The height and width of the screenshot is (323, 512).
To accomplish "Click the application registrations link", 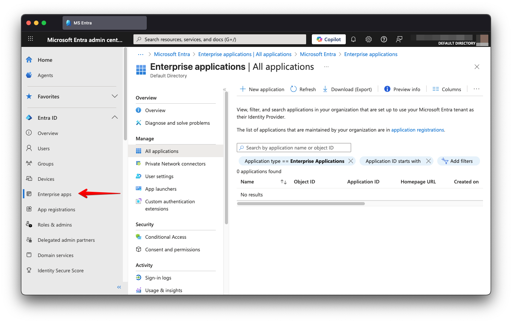I will [417, 130].
